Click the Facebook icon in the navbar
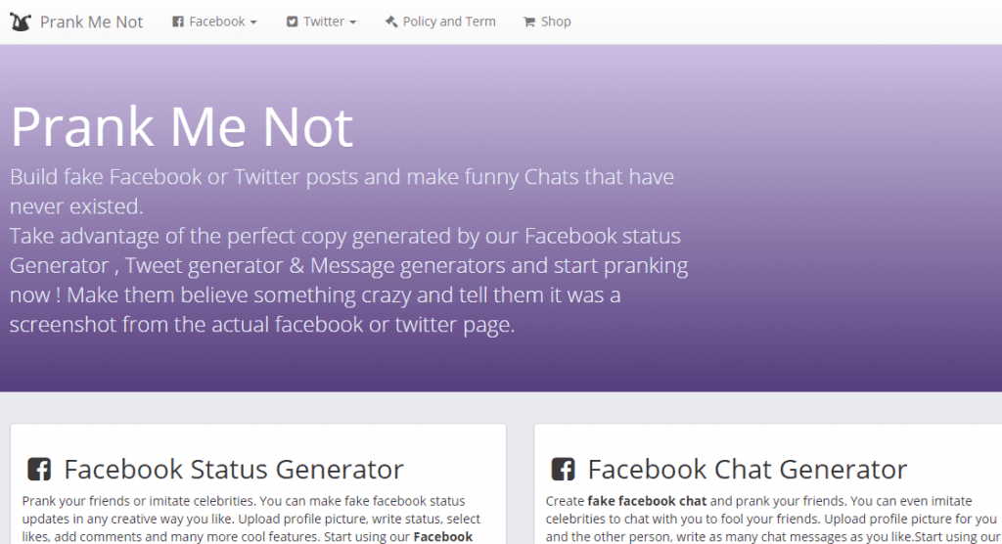This screenshot has height=544, width=1002. click(x=178, y=22)
